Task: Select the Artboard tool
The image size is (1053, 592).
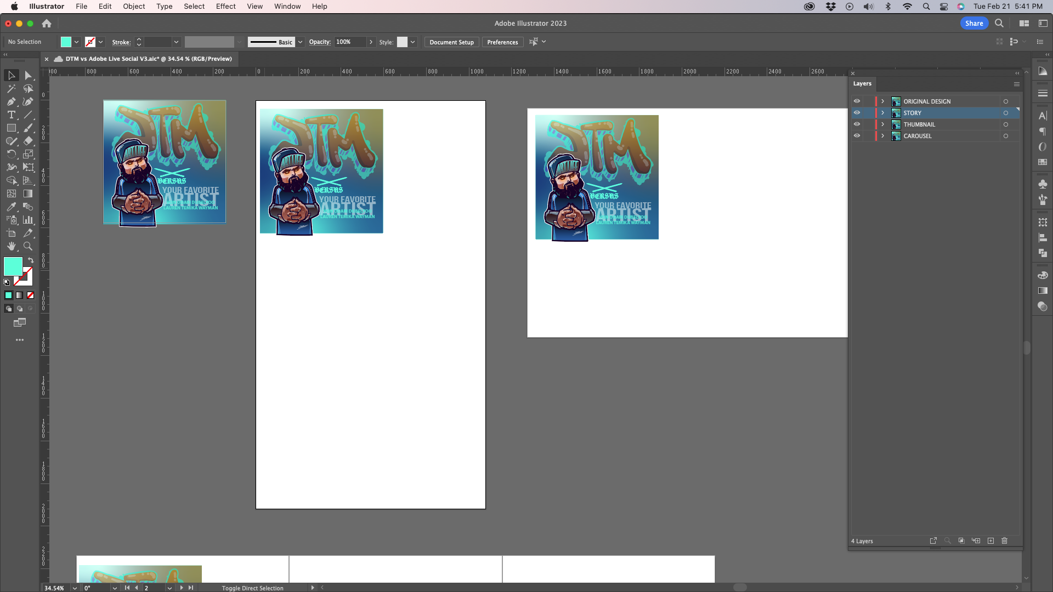Action: click(11, 233)
